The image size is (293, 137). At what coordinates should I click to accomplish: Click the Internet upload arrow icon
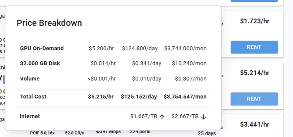click(162, 117)
